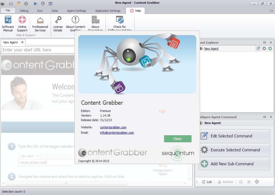Image resolution: width=275 pixels, height=195 pixels.
Task: Click the edit pencil icon beside New Agent
Action: [x=258, y=48]
